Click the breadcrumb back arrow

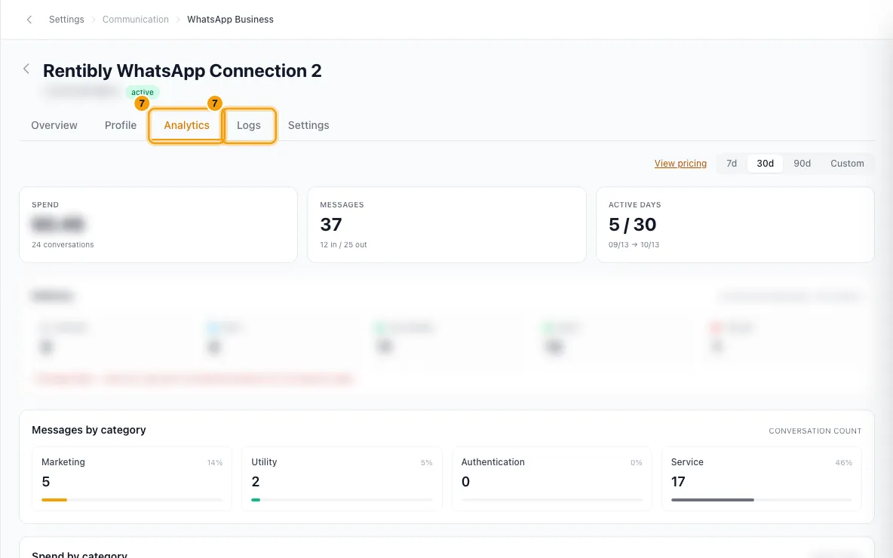point(29,20)
